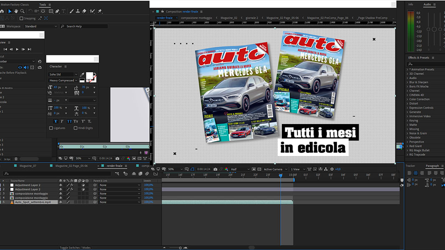Open Composition Mini-Flowchart in timeline
445x250 pixels.
click(x=117, y=173)
